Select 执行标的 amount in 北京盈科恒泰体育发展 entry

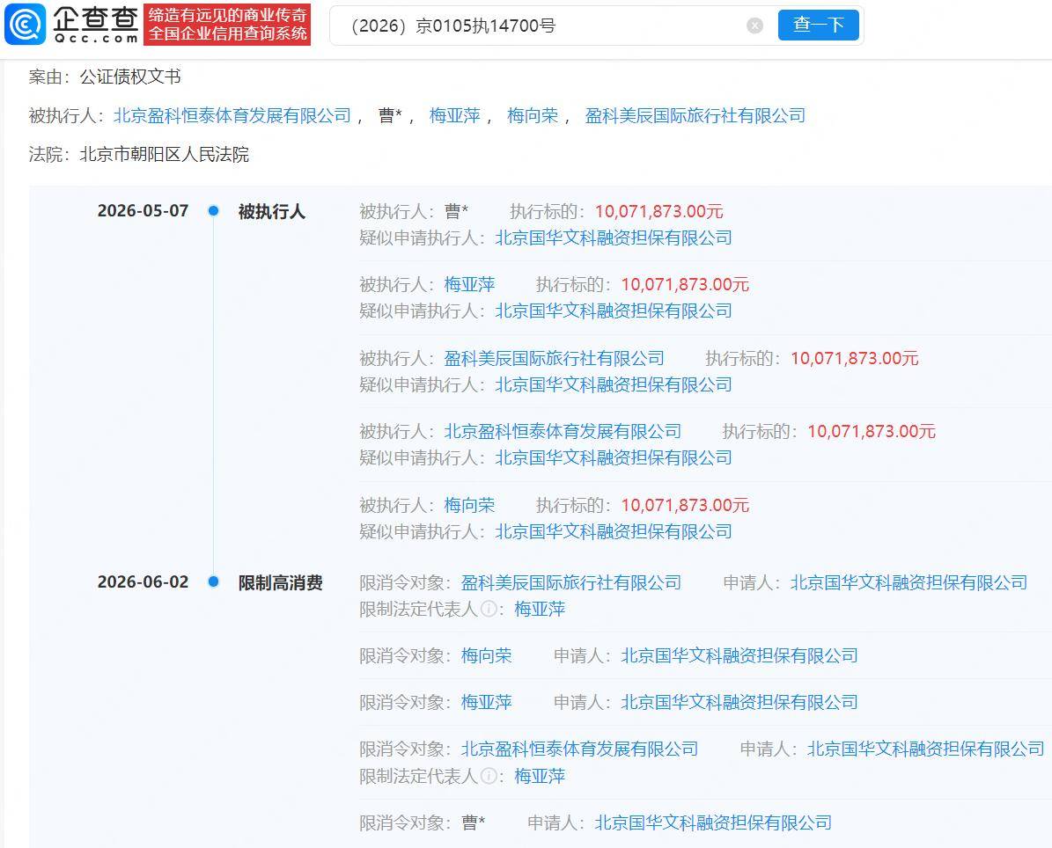(x=872, y=431)
